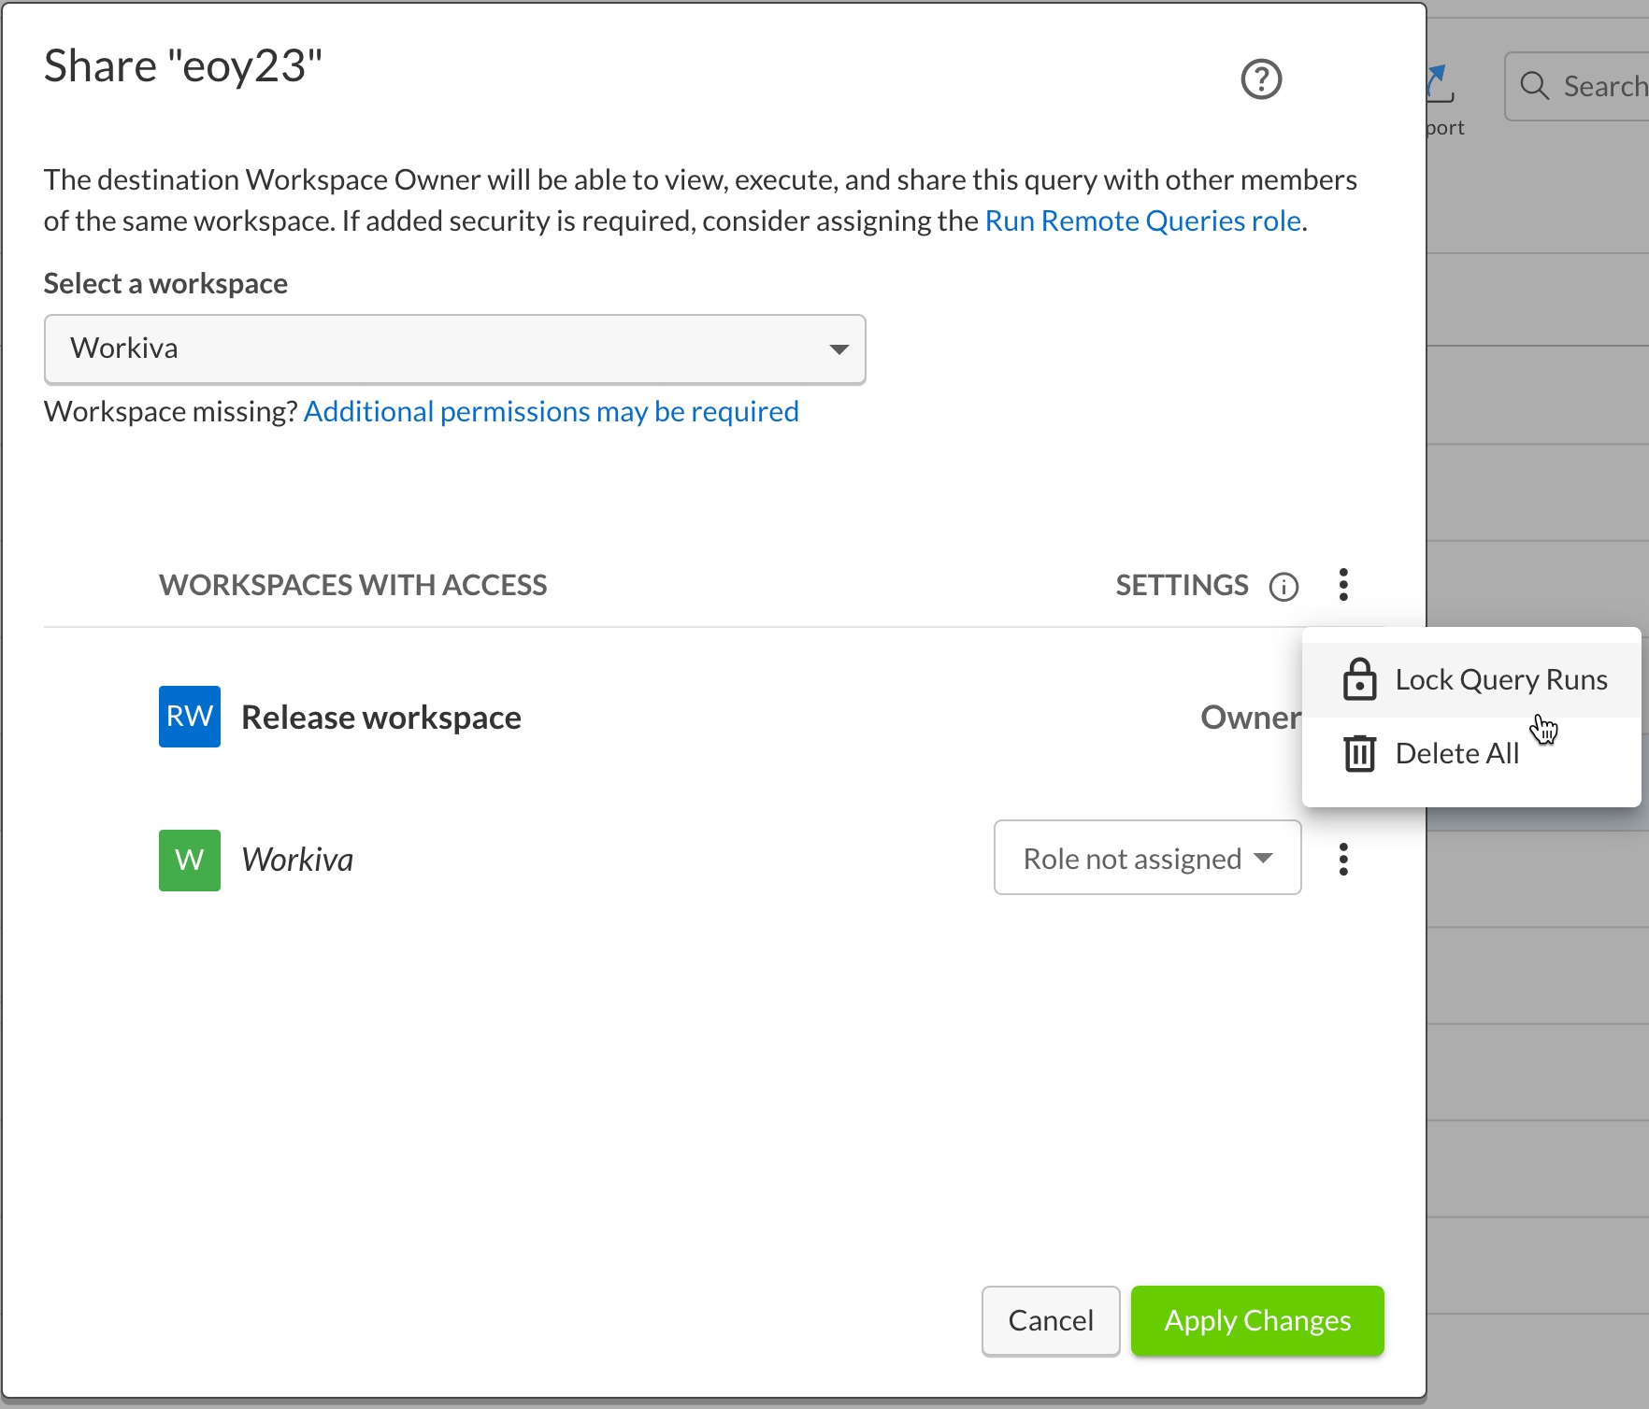
Task: Open the help icon in the Share dialog
Action: (x=1261, y=79)
